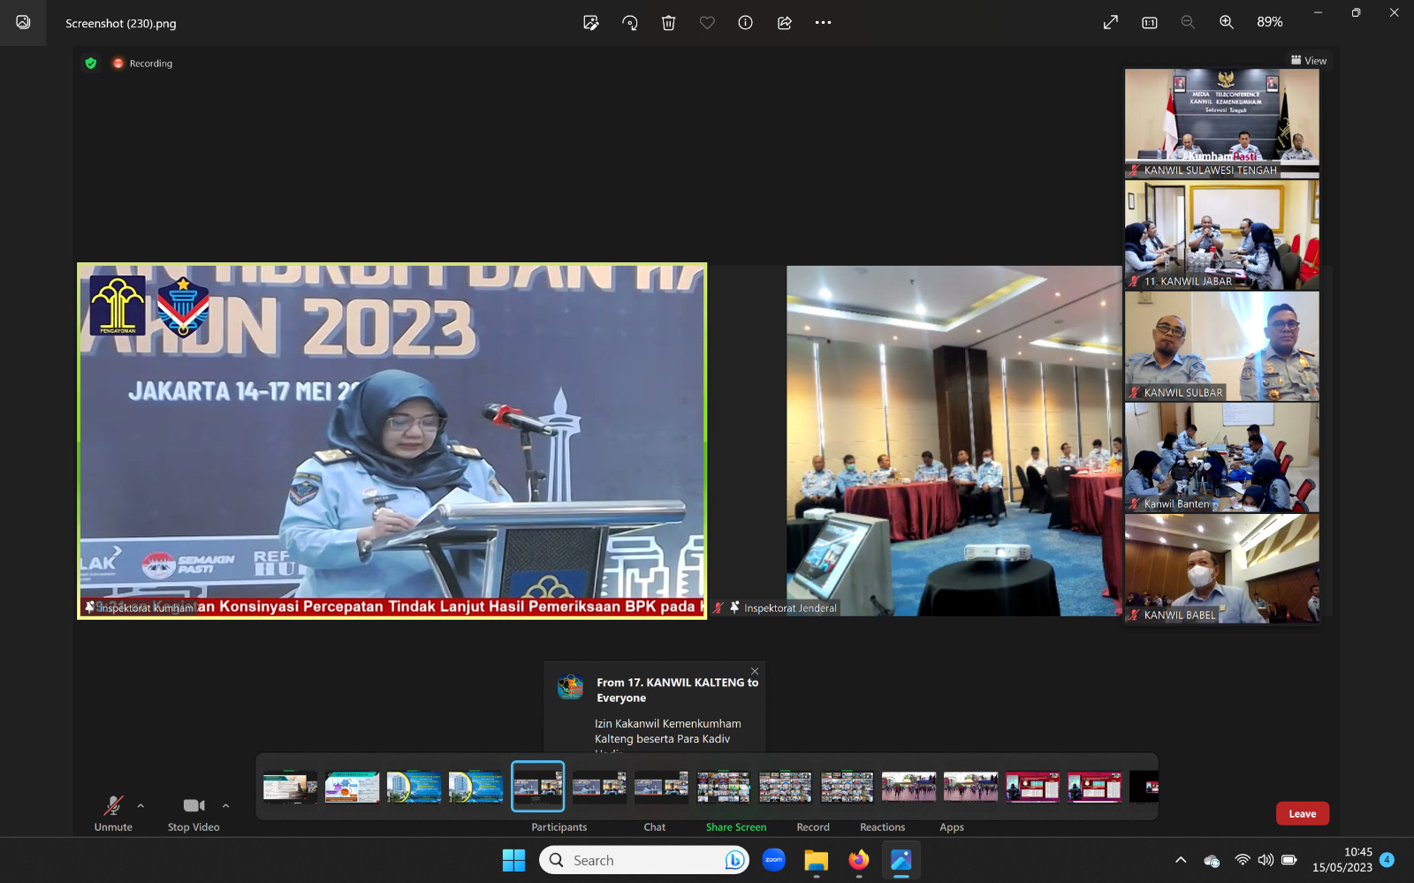
Task: Click the Photos app icon on the taskbar
Action: tap(901, 860)
